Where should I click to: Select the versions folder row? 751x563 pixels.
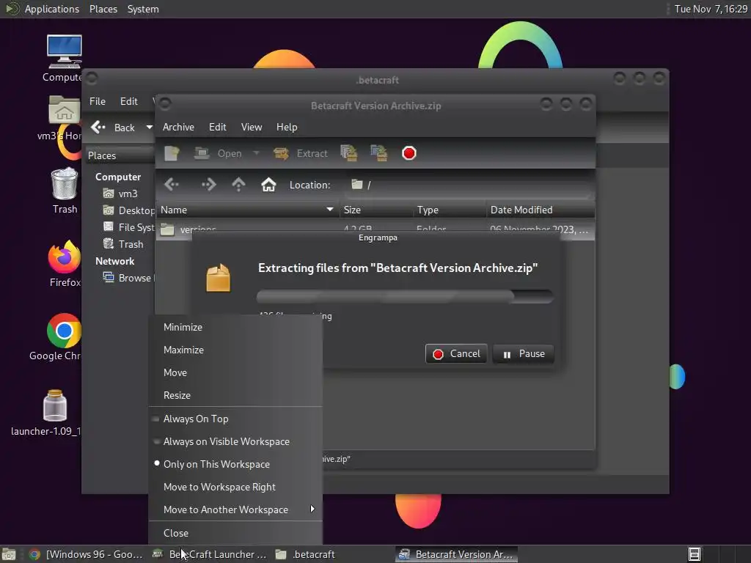(375, 229)
